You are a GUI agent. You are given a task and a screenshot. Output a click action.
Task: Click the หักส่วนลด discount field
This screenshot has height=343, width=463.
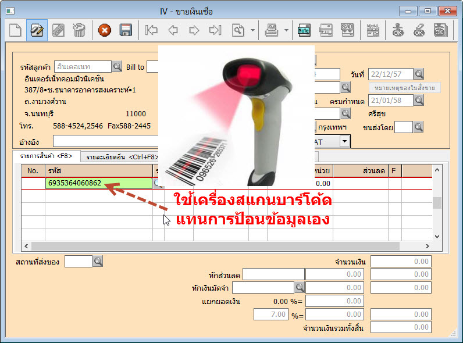tap(273, 274)
